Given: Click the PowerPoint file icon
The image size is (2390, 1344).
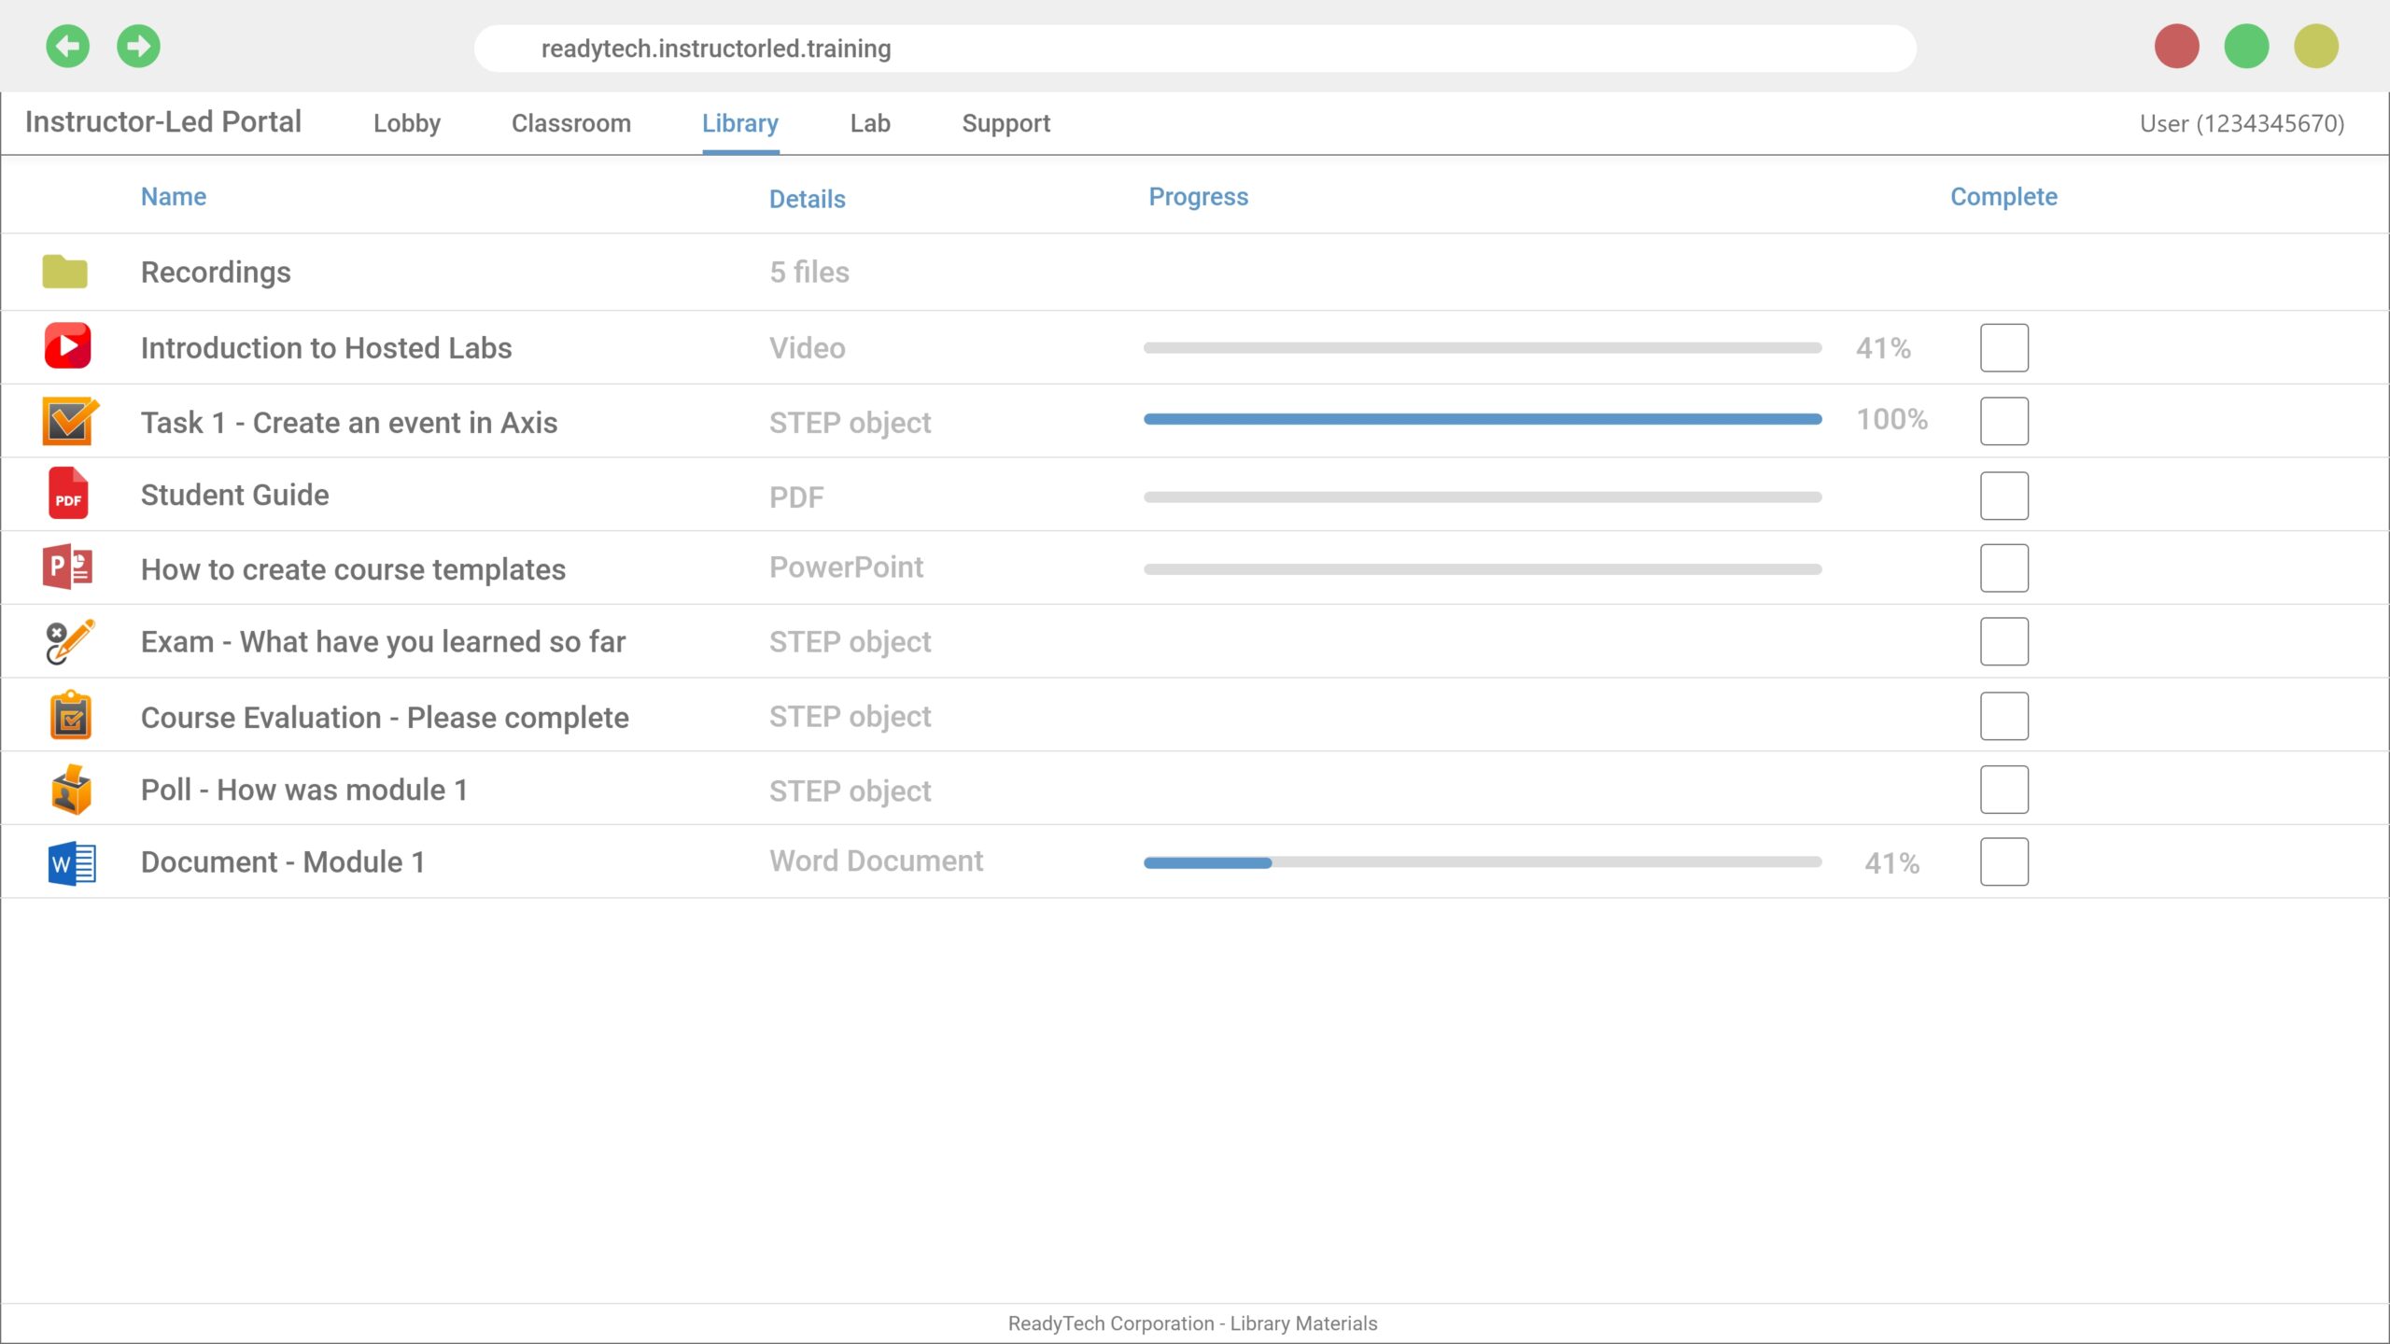Looking at the screenshot, I should click(67, 567).
